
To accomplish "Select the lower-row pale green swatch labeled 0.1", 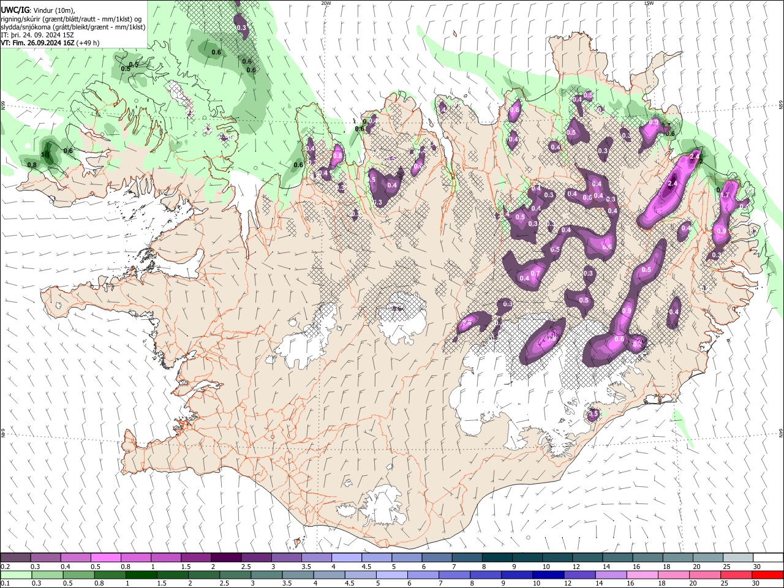I will click(x=16, y=575).
